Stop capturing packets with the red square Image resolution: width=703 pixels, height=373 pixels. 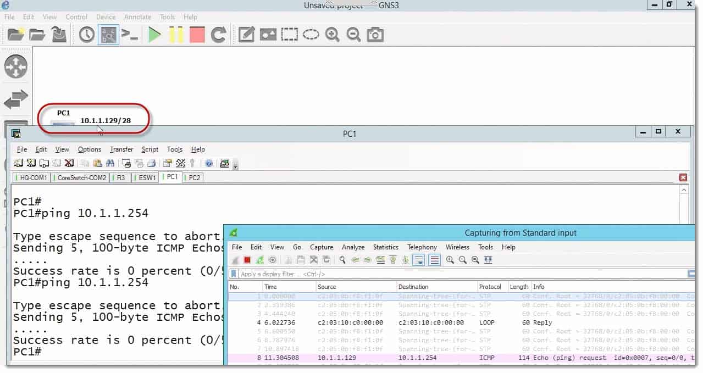click(247, 260)
